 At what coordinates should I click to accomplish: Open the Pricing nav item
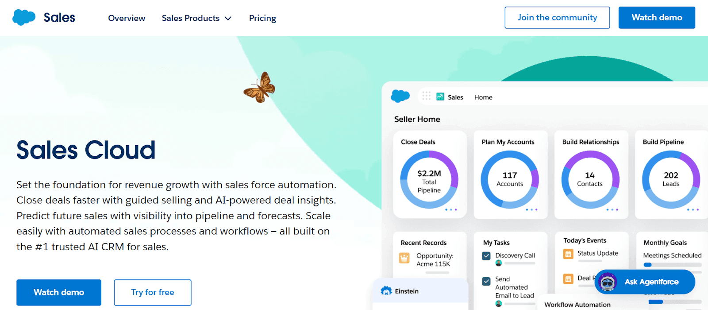[x=262, y=18]
